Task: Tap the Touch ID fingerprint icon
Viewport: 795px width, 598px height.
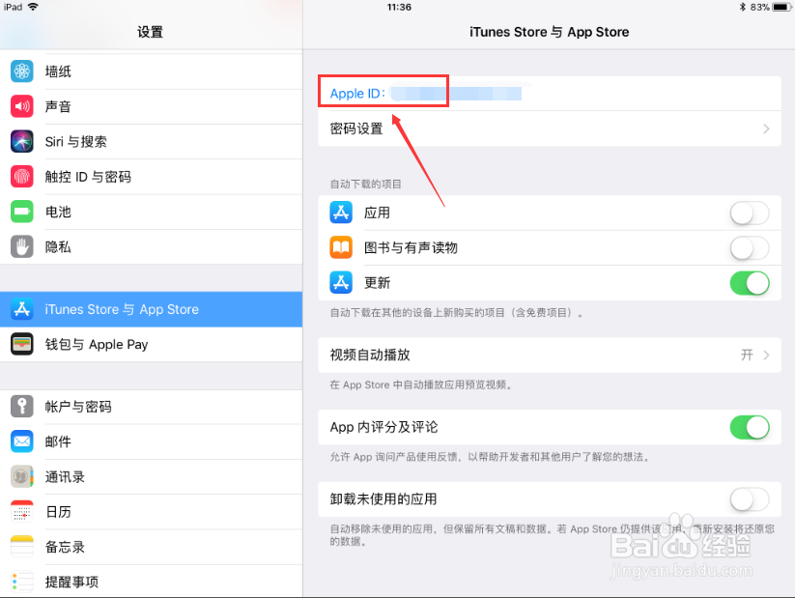Action: (22, 176)
